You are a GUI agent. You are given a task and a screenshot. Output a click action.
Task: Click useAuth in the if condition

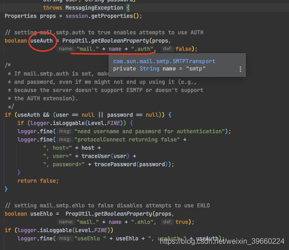[28, 115]
